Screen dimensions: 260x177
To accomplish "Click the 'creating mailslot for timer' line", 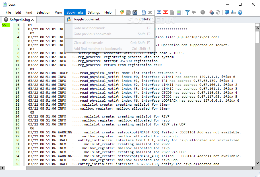I will click(x=99, y=105).
